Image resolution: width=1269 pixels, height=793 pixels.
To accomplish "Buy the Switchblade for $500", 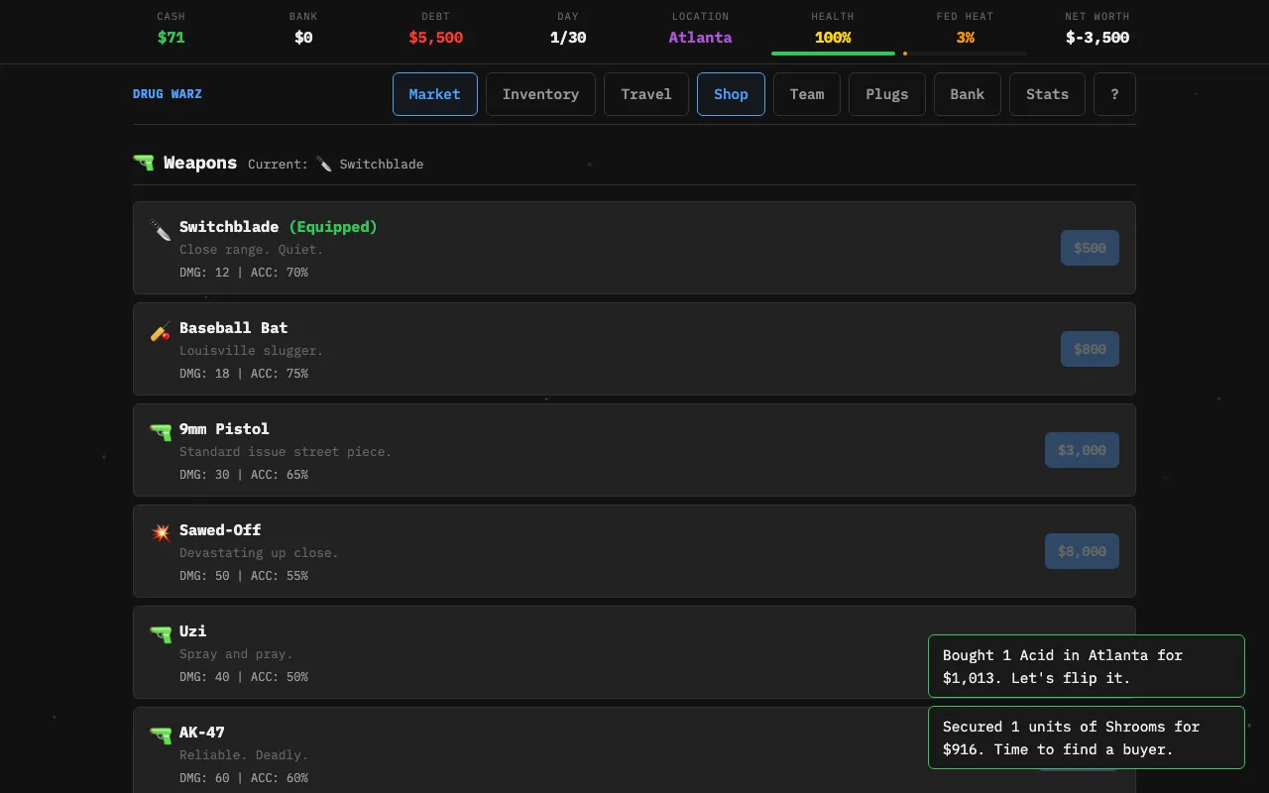I will click(1090, 248).
